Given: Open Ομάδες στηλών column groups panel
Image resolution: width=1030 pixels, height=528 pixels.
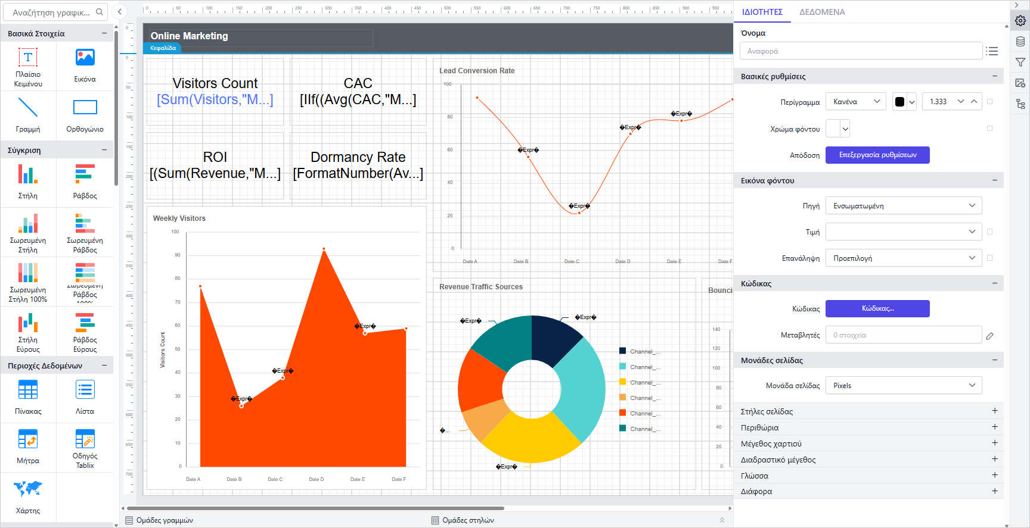Looking at the screenshot, I should (463, 520).
